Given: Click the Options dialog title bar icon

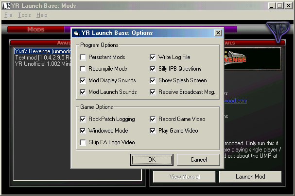Looking at the screenshot, I should pyautogui.click(x=77, y=33).
